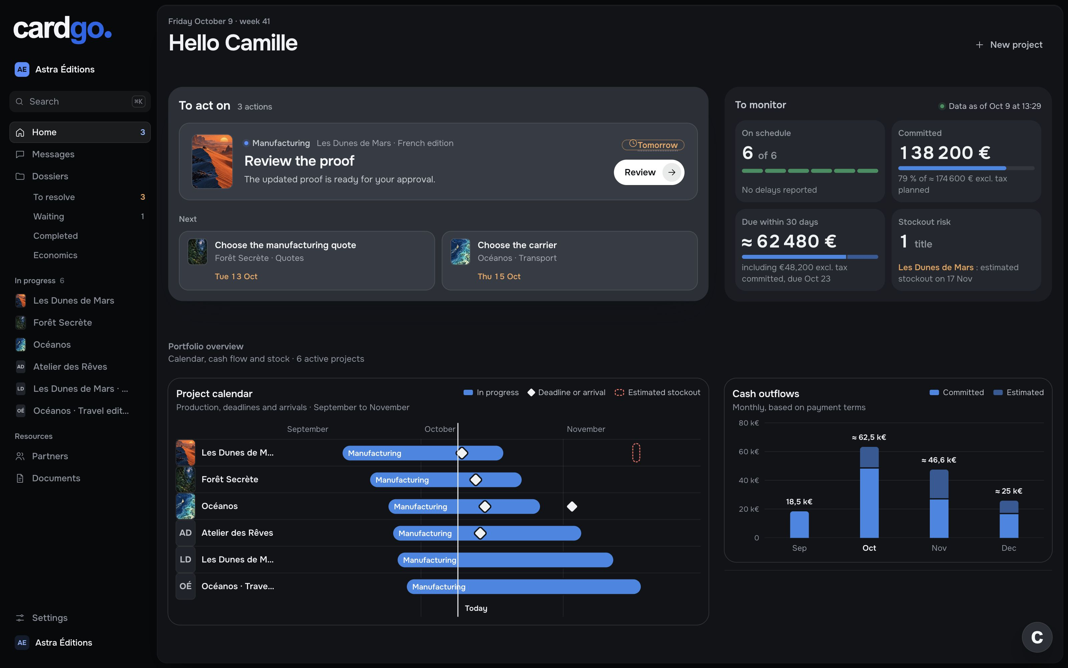Click the Search input field

coord(80,102)
